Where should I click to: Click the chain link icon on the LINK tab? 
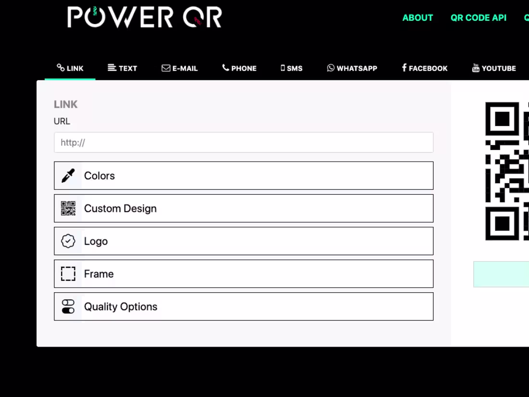pyautogui.click(x=60, y=68)
